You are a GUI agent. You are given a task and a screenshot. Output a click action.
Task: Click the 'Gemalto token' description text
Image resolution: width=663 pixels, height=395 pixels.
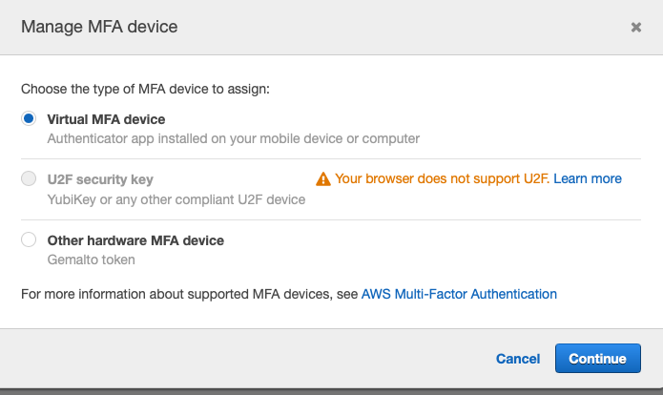(x=91, y=260)
